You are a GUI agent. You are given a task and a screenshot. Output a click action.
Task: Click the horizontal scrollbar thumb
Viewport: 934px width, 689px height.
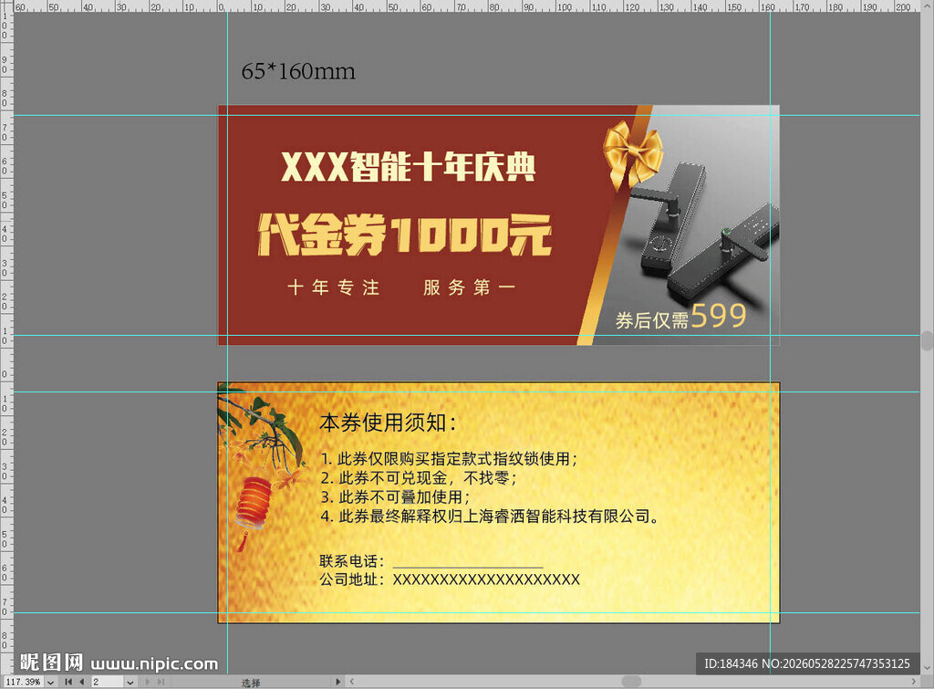pos(631,682)
